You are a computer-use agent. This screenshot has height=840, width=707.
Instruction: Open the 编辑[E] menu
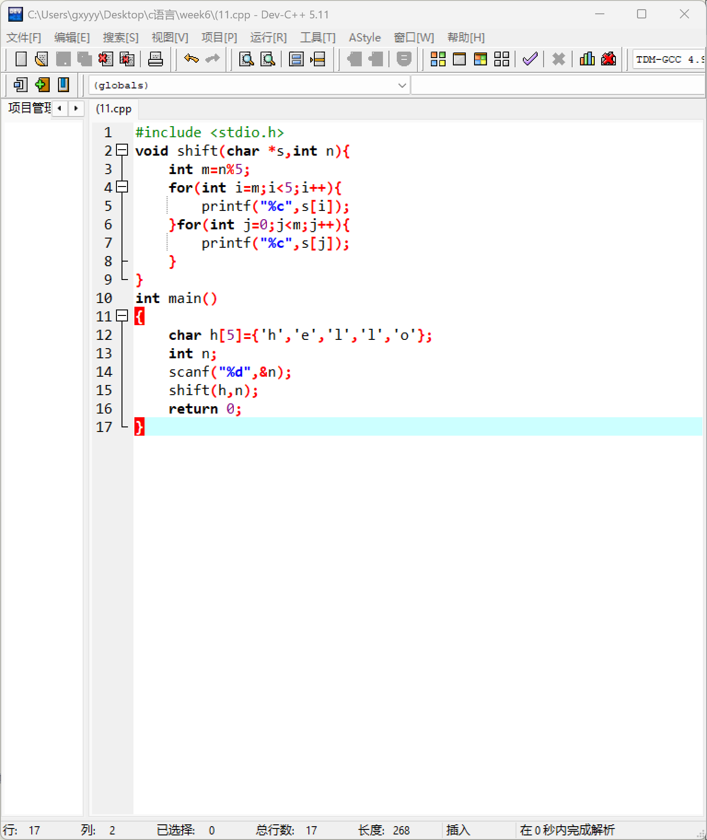[x=72, y=37]
